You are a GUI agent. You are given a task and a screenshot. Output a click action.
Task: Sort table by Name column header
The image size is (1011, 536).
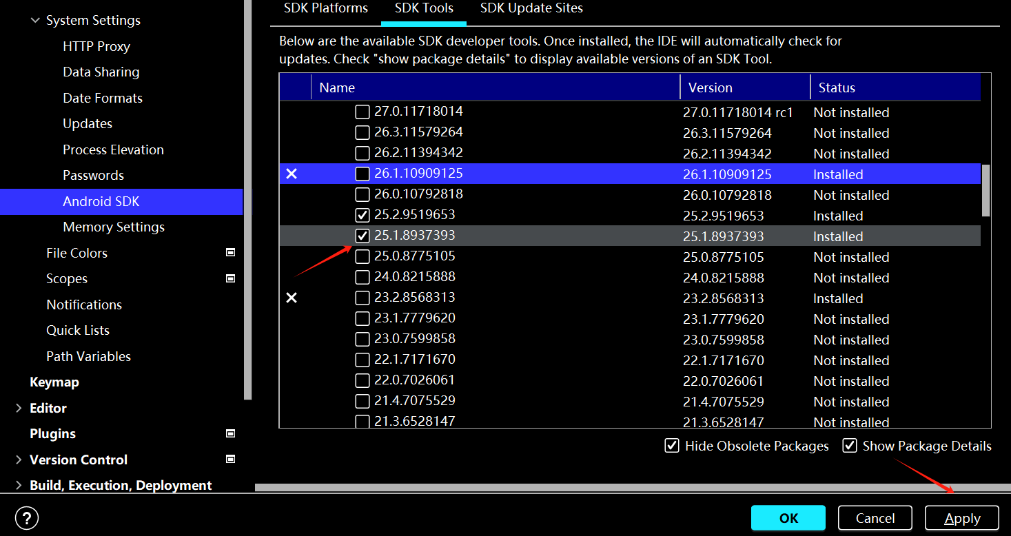[496, 87]
